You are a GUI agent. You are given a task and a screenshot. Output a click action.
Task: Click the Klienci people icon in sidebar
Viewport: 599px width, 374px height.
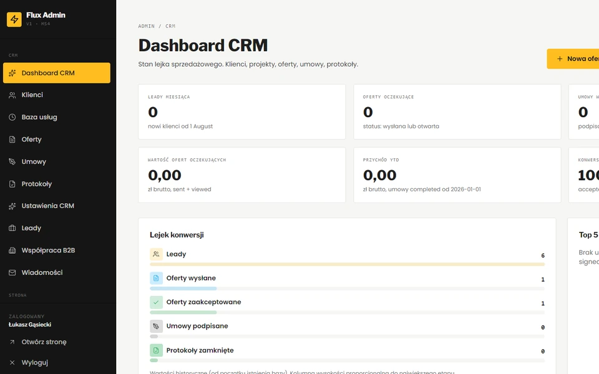12,95
